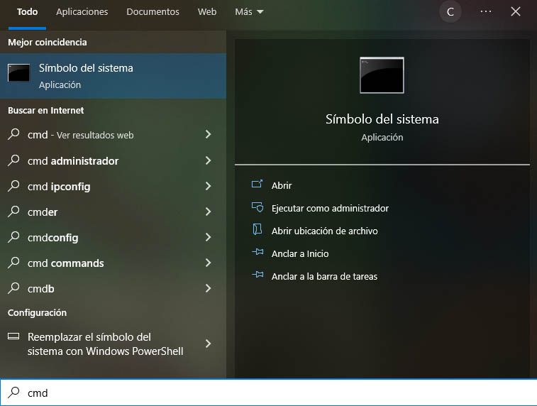Click the Abrir open icon
This screenshot has width=537, height=406.
pyautogui.click(x=257, y=185)
